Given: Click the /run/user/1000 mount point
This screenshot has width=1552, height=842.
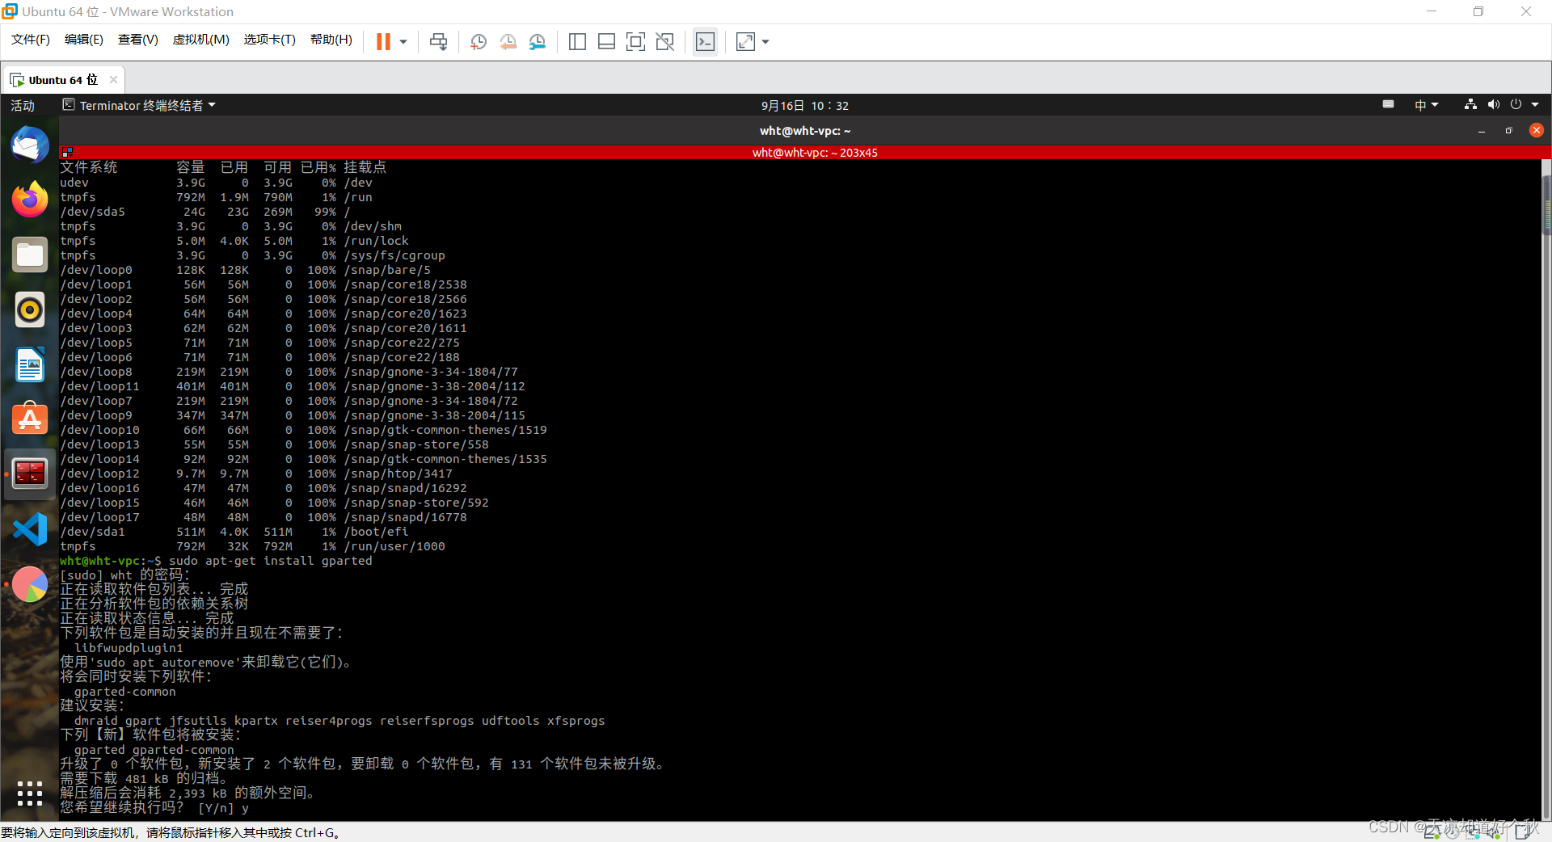Looking at the screenshot, I should pyautogui.click(x=394, y=546).
